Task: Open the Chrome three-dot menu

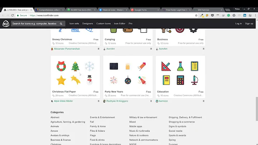Action: (255, 15)
